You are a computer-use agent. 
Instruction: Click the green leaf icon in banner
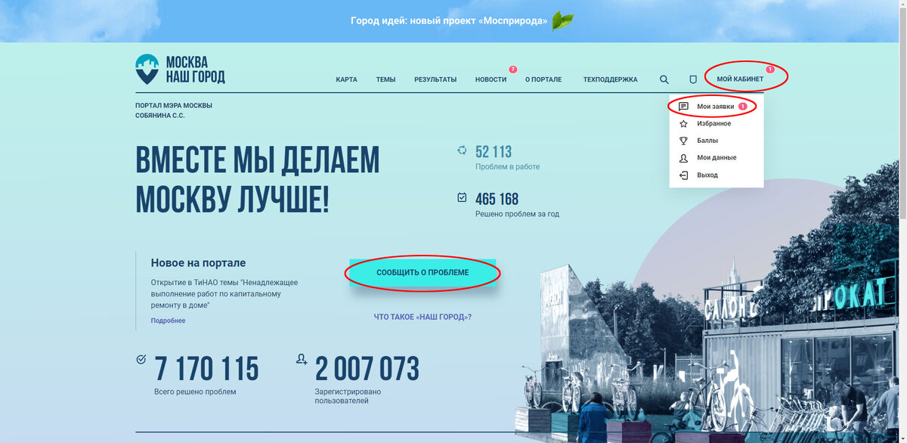pos(562,20)
